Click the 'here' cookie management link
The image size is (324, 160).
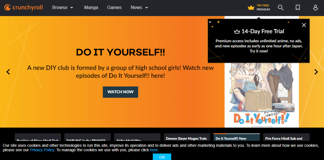tap(154, 150)
